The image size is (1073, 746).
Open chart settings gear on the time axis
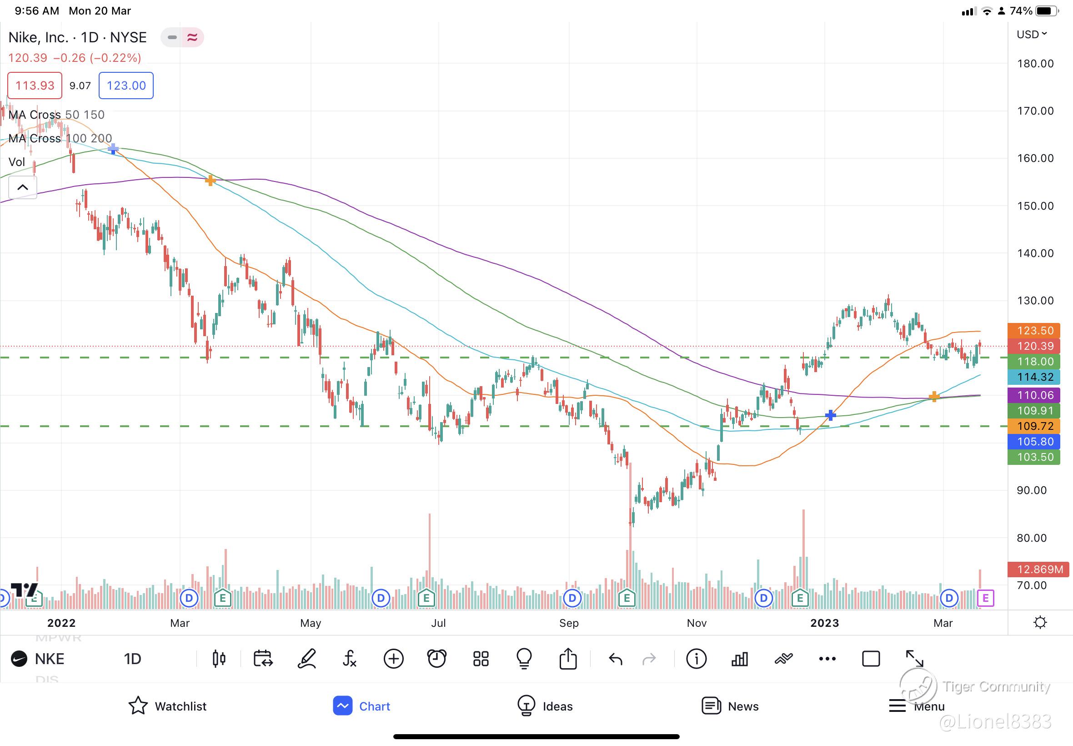[x=1040, y=623]
